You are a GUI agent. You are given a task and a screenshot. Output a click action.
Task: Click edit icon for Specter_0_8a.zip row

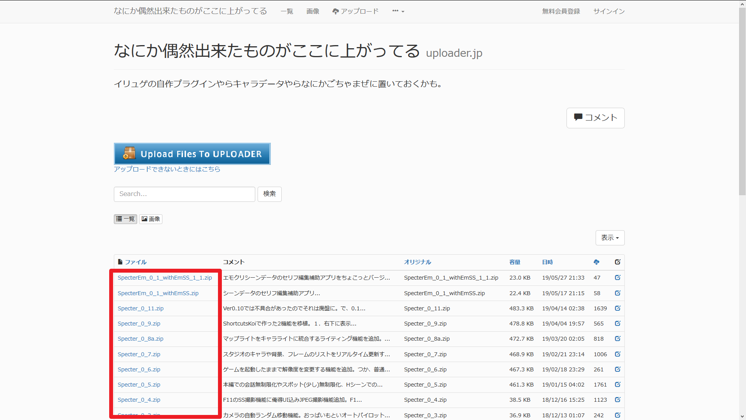point(617,339)
